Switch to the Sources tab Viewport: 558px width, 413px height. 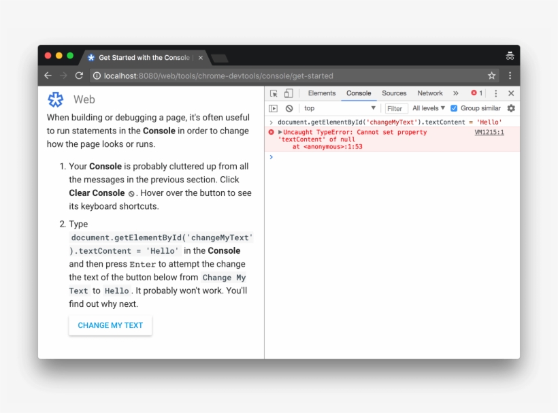(394, 93)
